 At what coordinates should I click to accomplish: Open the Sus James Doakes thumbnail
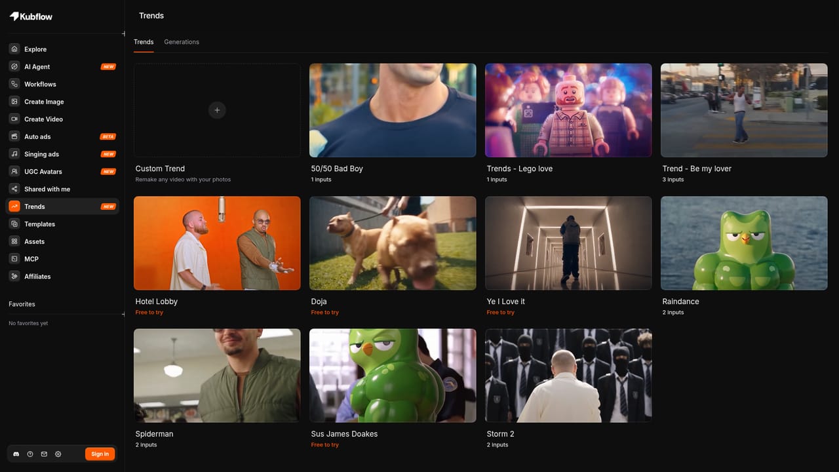393,376
